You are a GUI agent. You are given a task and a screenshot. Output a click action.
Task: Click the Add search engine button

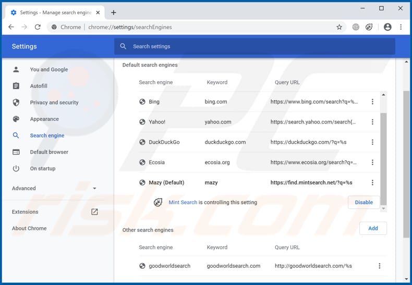(373, 228)
